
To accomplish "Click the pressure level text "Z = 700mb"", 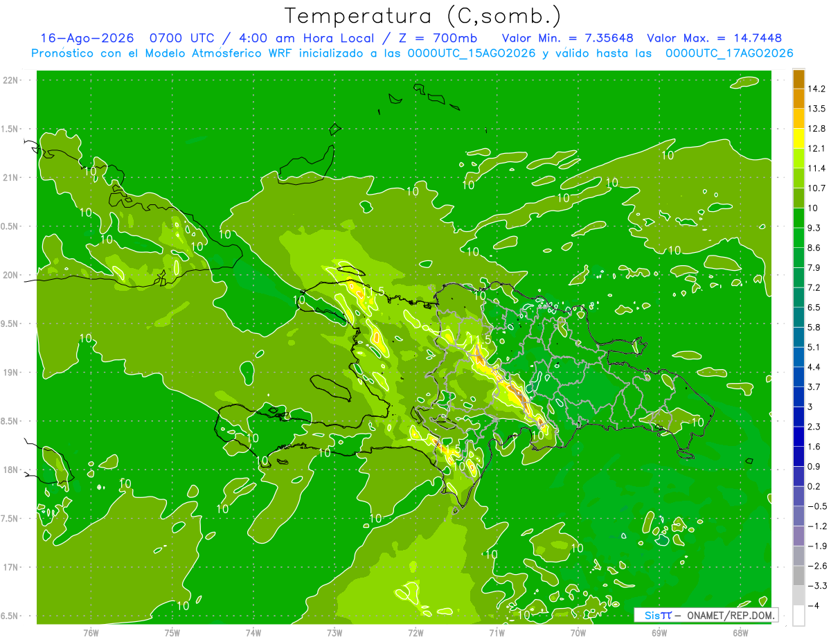I will click(438, 38).
